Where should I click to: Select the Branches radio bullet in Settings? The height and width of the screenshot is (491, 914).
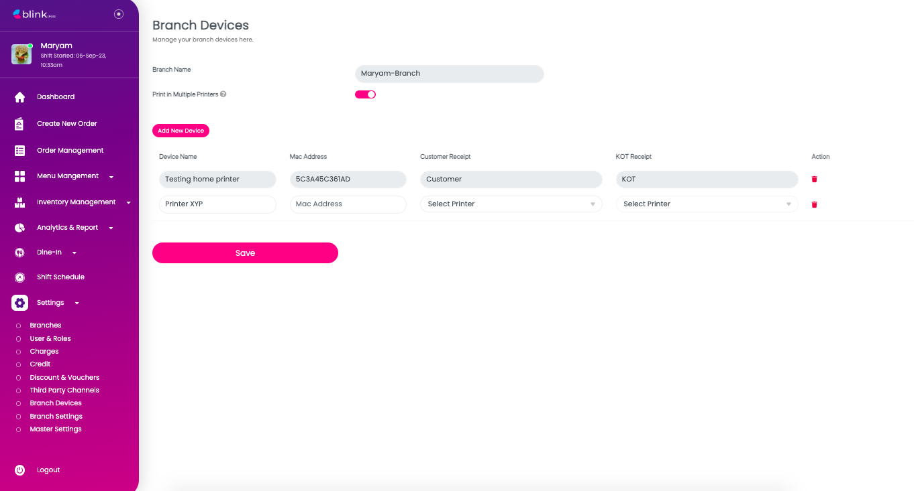click(18, 326)
